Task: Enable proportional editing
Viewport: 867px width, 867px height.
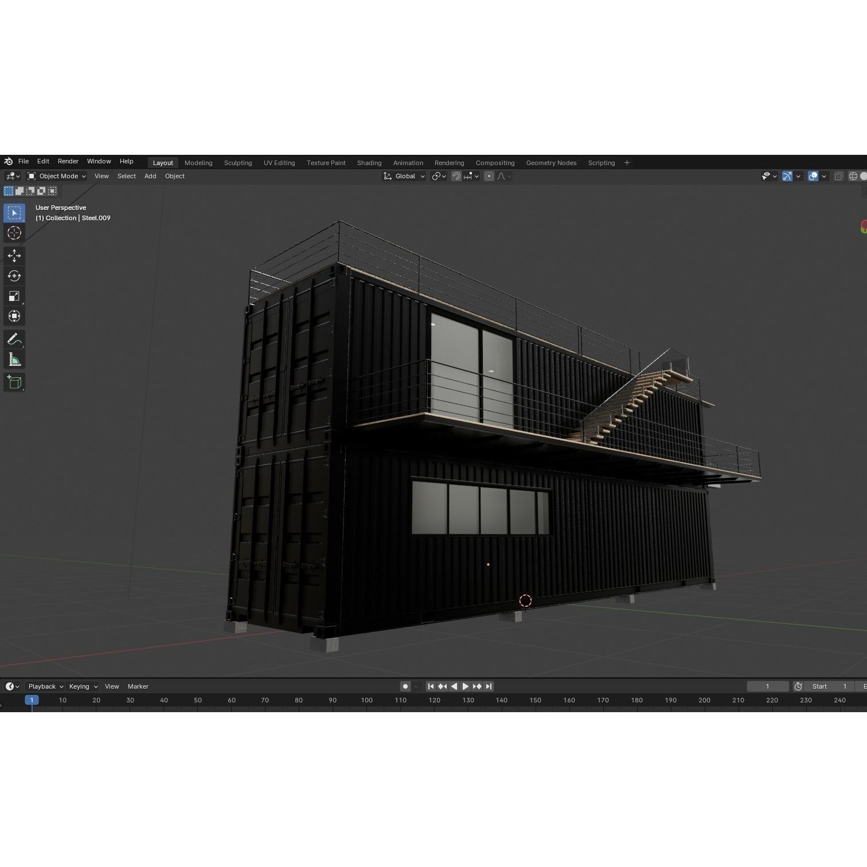Action: click(x=489, y=176)
